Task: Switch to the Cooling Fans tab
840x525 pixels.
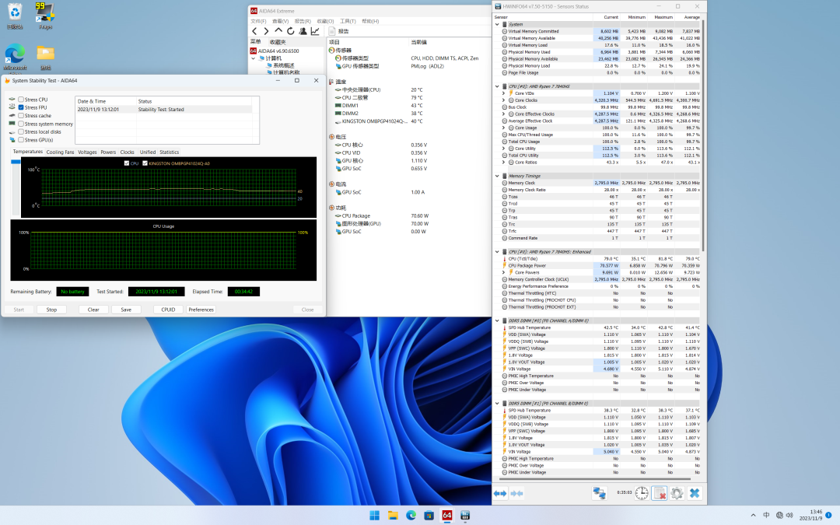Action: tap(60, 152)
